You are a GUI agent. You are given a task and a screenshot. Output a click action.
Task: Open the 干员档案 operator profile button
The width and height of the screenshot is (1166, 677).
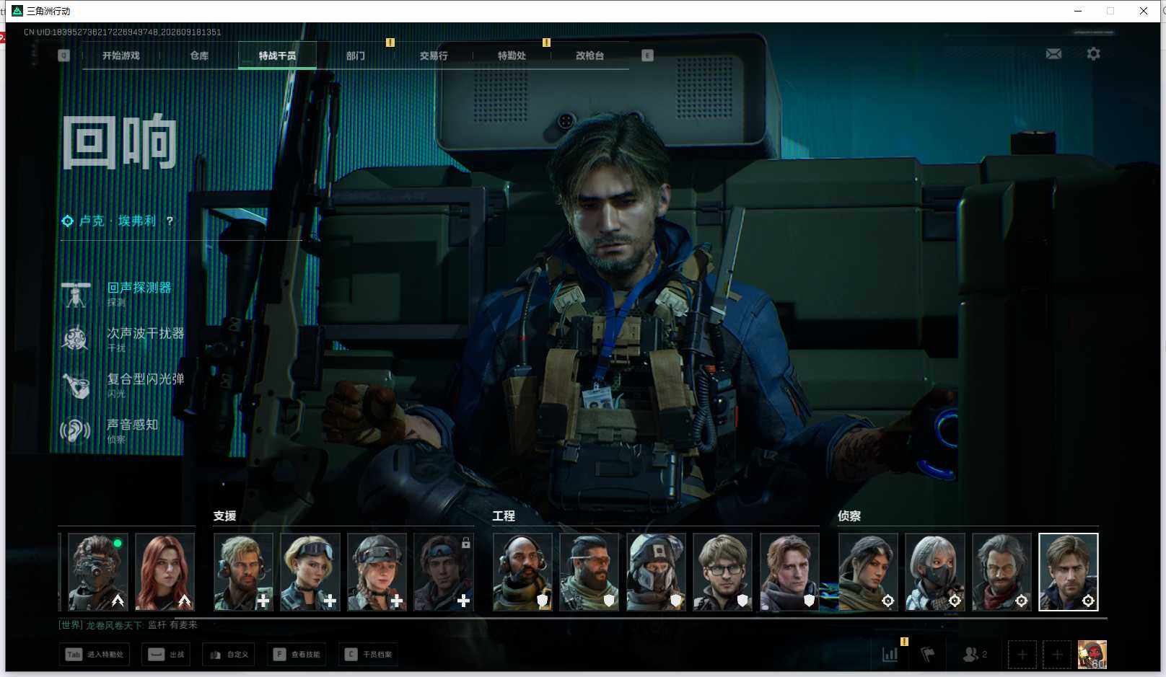(x=368, y=655)
